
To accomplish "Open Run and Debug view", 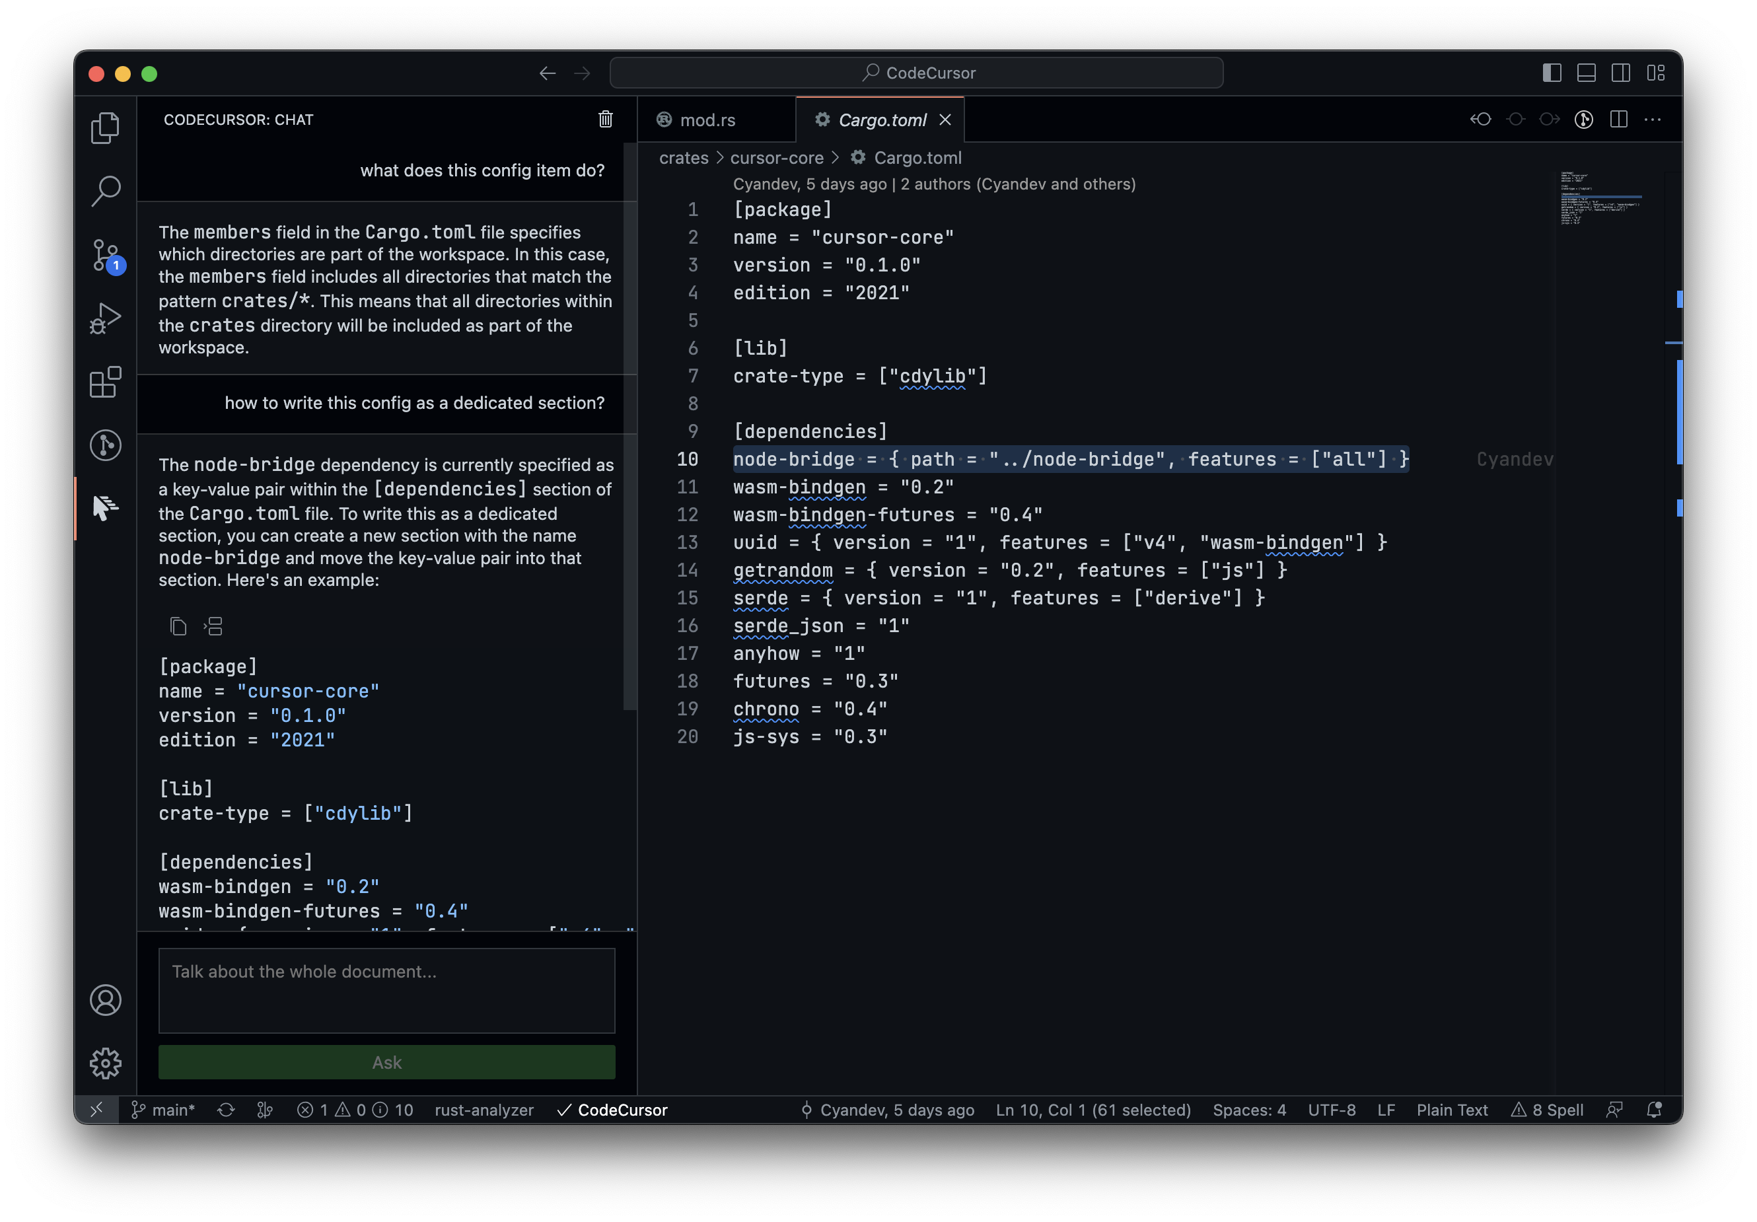I will tap(105, 318).
